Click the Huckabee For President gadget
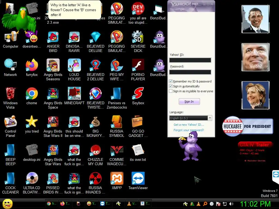Screen dimensions: 279x209 click(x=247, y=126)
